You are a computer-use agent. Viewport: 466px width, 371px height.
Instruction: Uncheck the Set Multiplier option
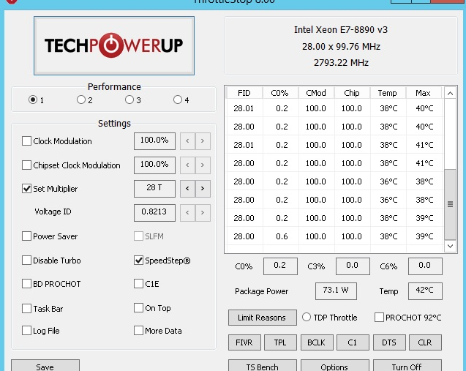(26, 189)
